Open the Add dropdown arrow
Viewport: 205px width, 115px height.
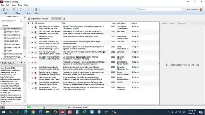click(8, 9)
